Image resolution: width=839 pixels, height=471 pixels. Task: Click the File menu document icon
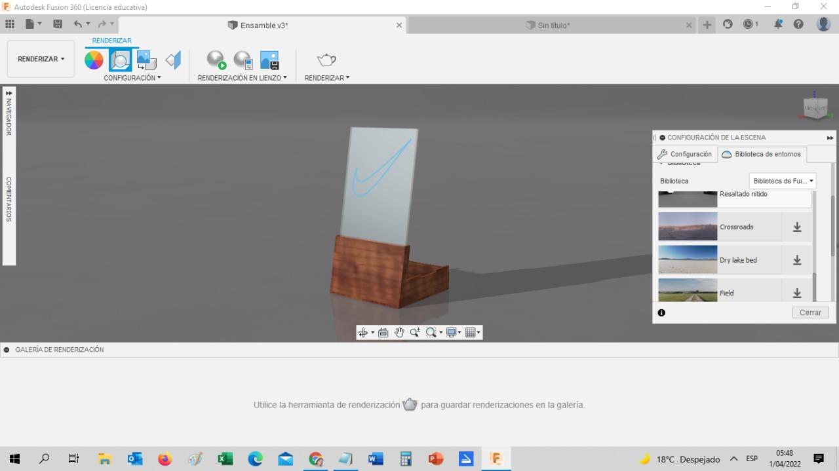(29, 24)
